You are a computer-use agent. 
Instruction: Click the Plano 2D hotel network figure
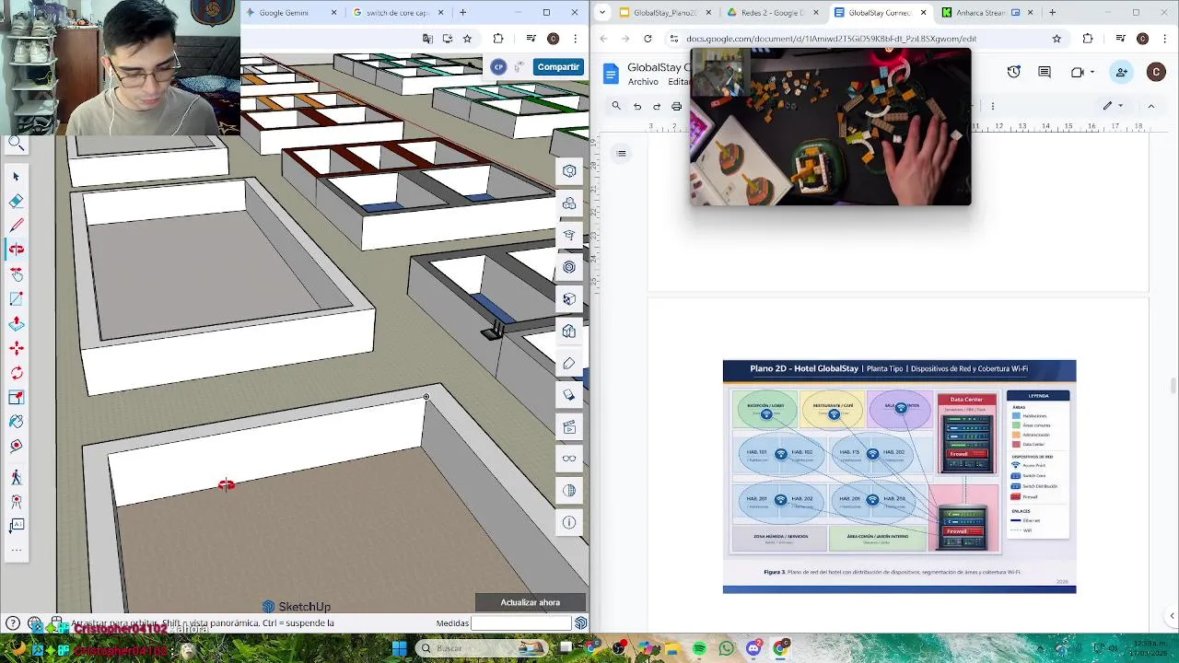(899, 477)
